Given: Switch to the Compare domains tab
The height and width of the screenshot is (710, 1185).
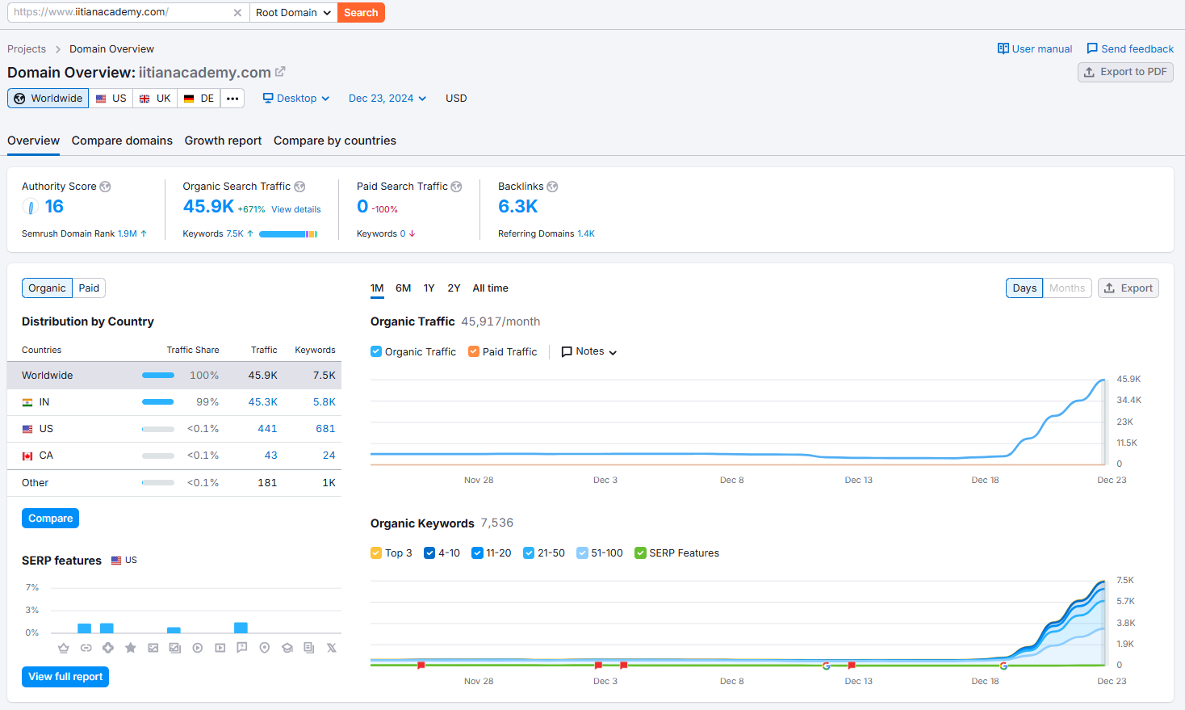Looking at the screenshot, I should tap(122, 141).
